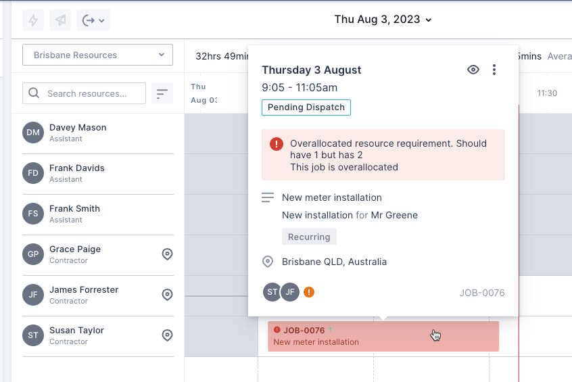
Task: Open the export arrow dropdown
Action: point(93,20)
